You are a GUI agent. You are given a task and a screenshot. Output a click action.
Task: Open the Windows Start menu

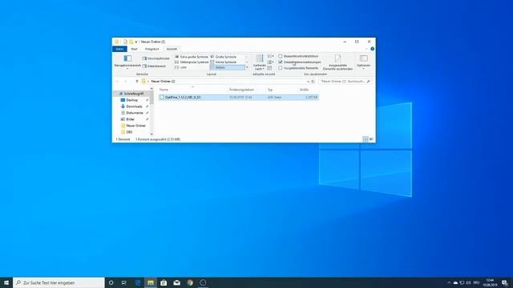[x=6, y=282]
